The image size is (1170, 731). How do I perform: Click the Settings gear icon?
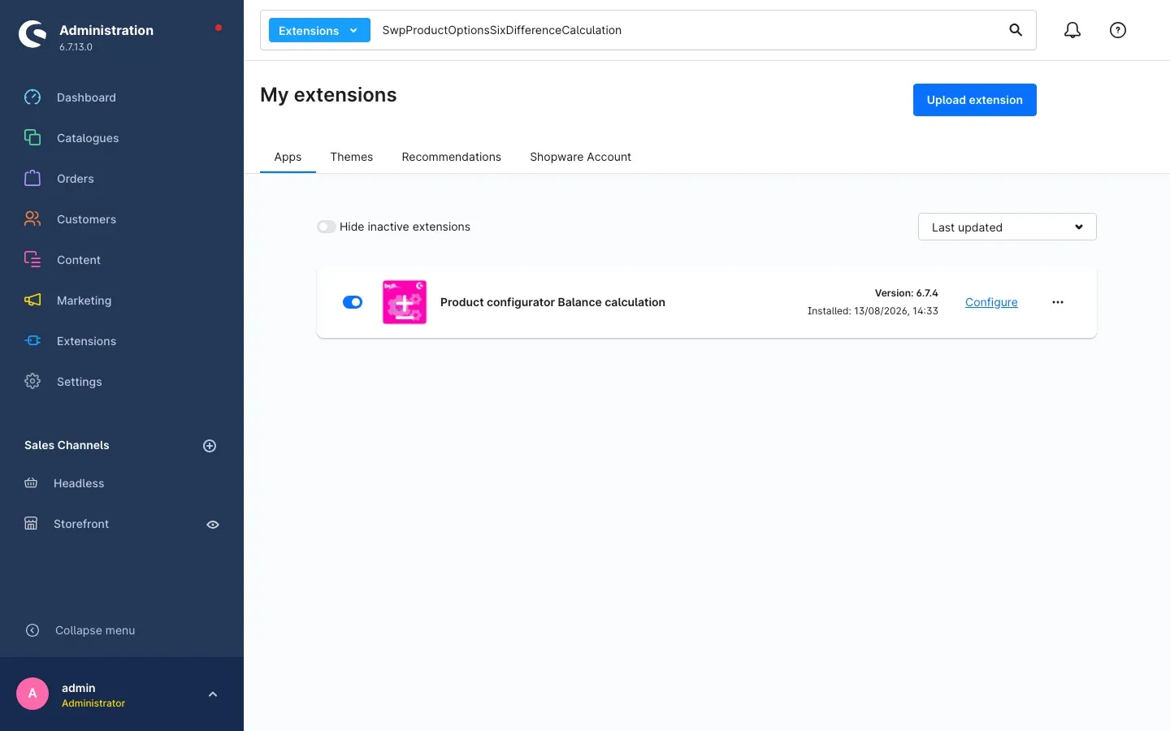click(32, 382)
